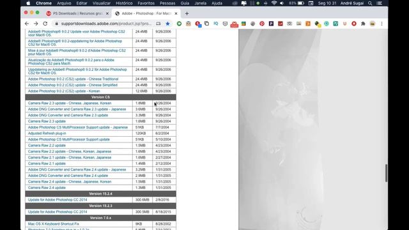409x230 pixels.
Task: Open the Wi-Fi status menu
Action: coord(274,3)
